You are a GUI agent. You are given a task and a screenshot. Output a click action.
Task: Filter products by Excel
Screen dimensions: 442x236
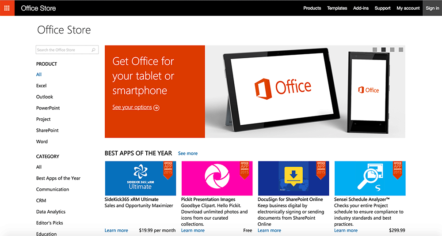pos(41,86)
